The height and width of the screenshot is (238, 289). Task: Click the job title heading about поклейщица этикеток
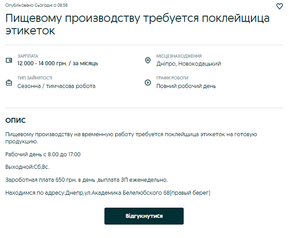[137, 25]
